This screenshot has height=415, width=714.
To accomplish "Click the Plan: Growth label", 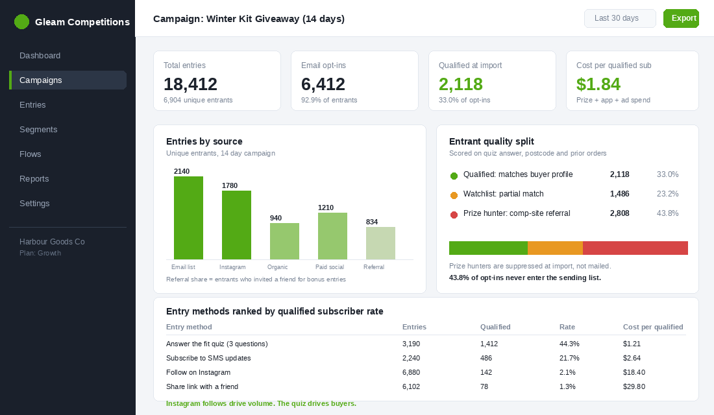I will point(40,253).
